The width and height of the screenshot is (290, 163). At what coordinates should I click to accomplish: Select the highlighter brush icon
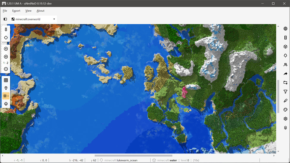(285, 101)
